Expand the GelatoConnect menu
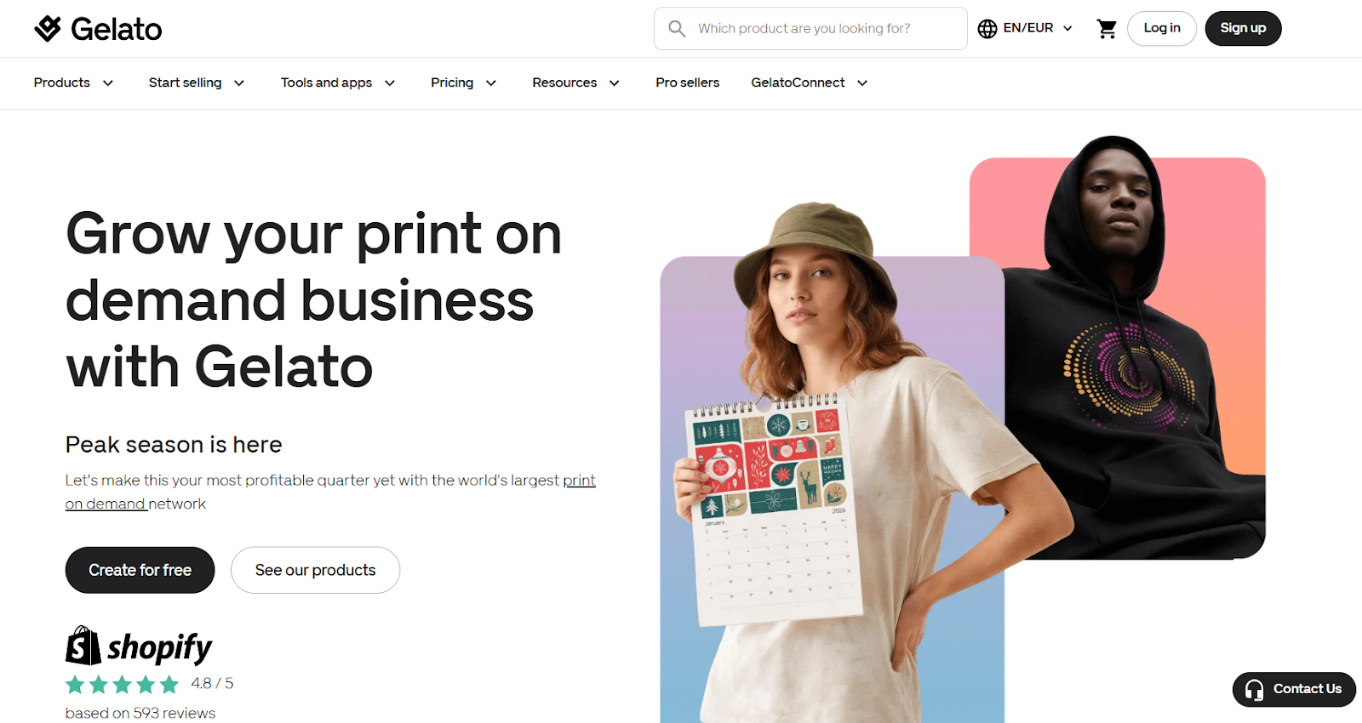The width and height of the screenshot is (1362, 723). point(810,83)
